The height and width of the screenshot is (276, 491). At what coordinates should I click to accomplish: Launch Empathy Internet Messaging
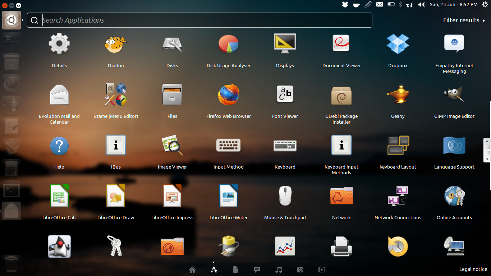point(454,44)
